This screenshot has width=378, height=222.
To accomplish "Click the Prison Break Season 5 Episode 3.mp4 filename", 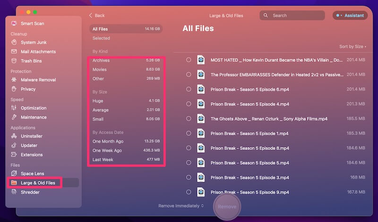I will (250, 178).
